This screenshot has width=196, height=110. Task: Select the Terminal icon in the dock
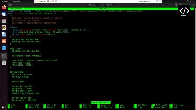tap(4, 56)
